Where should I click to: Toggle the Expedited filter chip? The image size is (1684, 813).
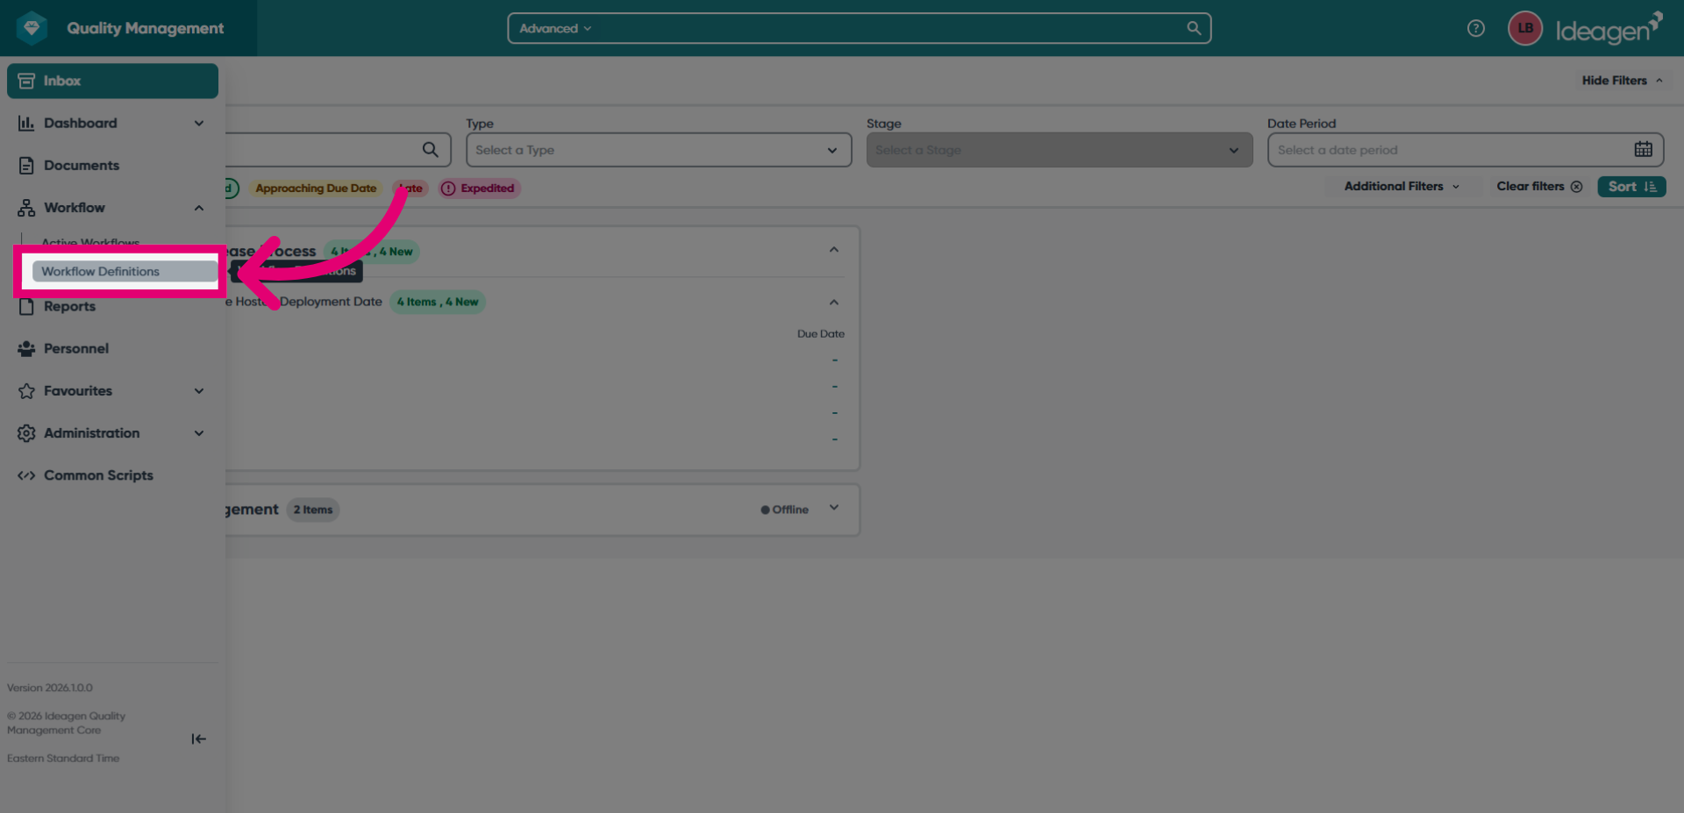(480, 189)
